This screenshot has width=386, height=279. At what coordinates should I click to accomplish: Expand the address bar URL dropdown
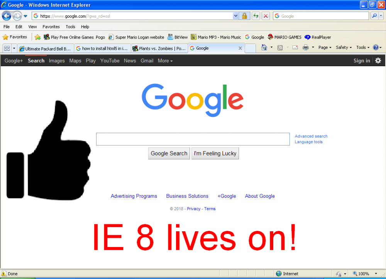236,16
